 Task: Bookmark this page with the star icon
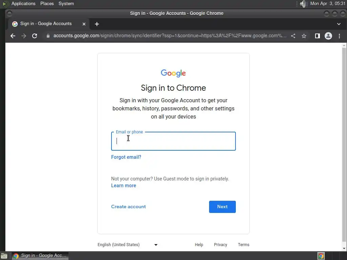pyautogui.click(x=304, y=36)
